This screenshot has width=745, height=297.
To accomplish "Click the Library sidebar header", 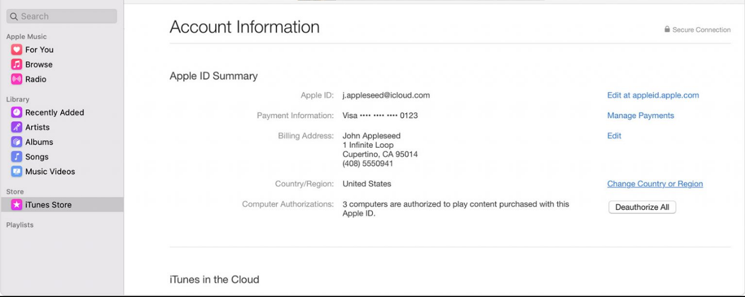I will 17,99.
